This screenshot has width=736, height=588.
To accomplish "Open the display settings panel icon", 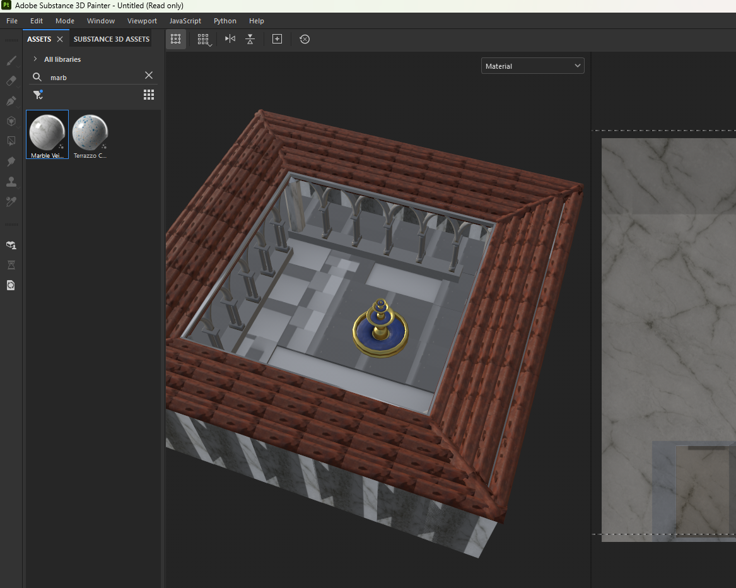I will [10, 285].
